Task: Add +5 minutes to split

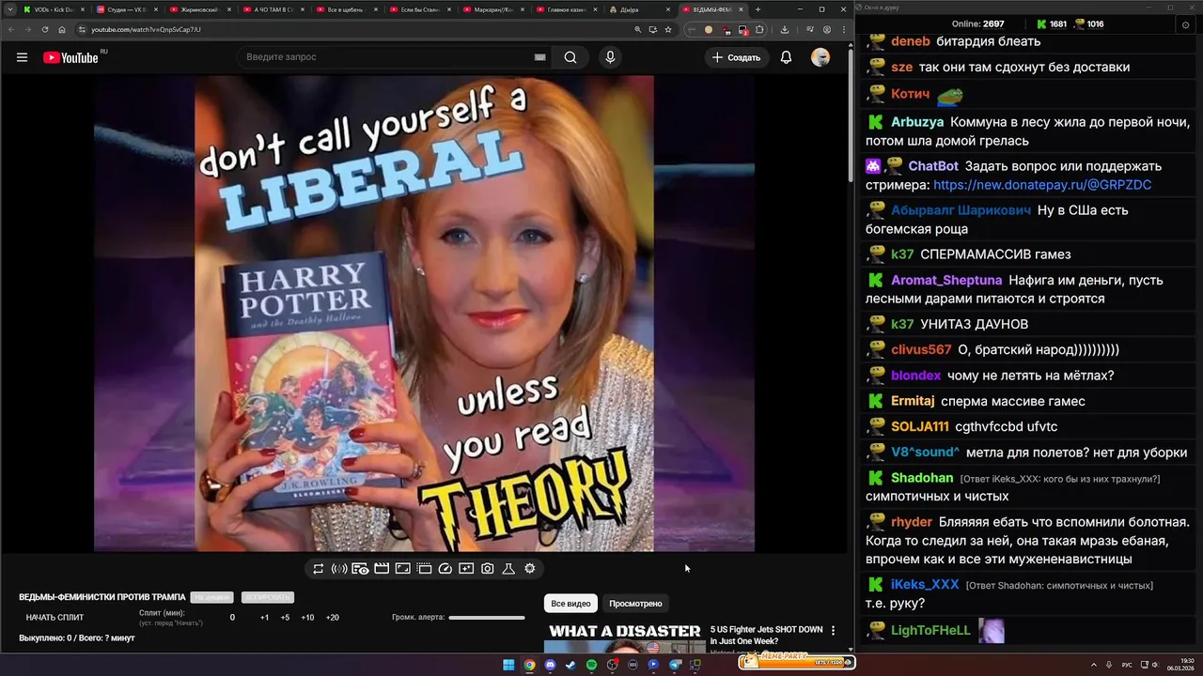Action: pyautogui.click(x=285, y=618)
